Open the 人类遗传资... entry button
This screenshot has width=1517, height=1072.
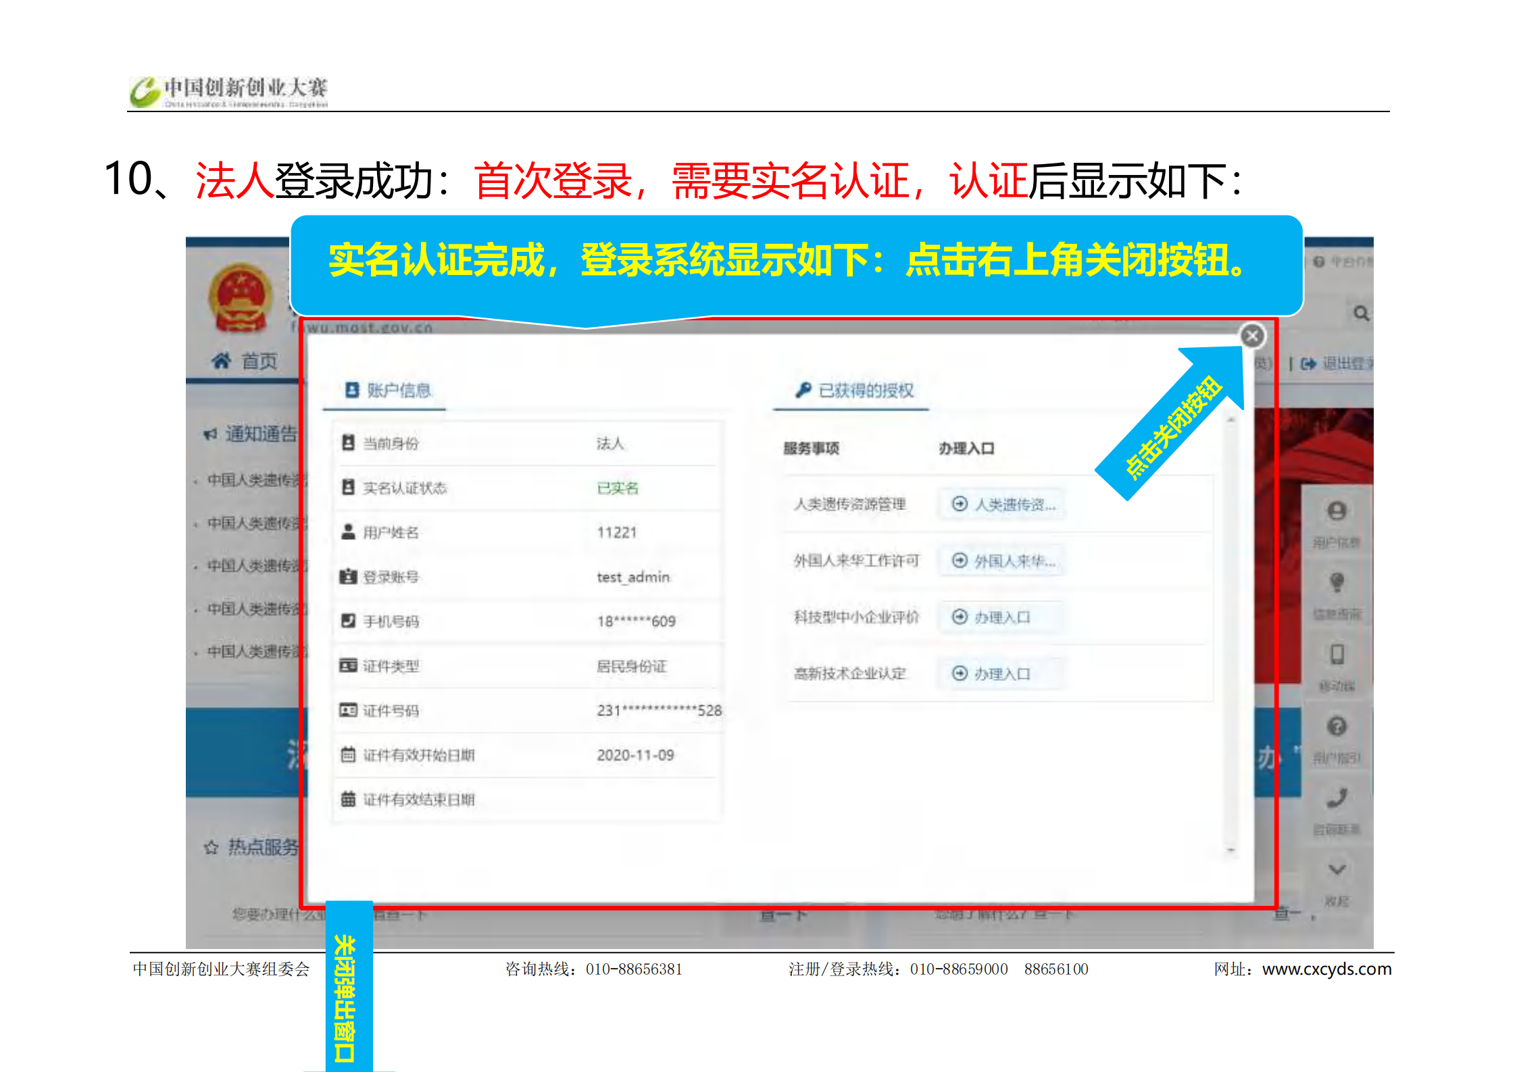1003,505
